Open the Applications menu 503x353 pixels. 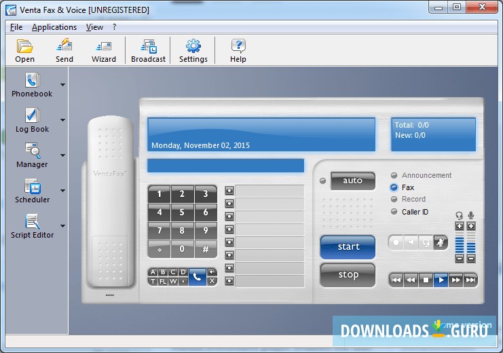click(54, 27)
